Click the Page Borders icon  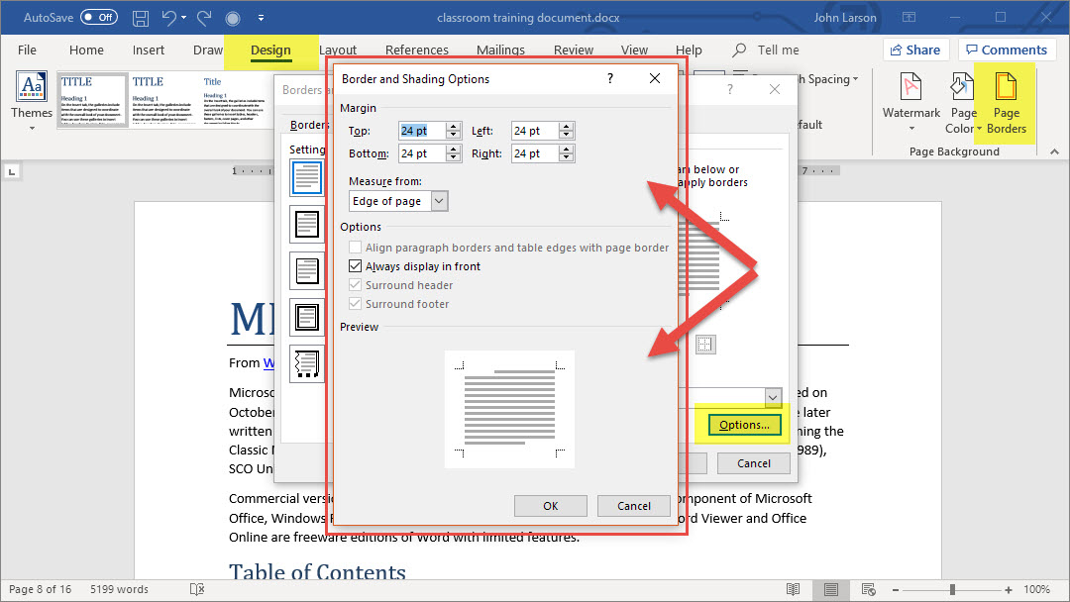pyautogui.click(x=1006, y=103)
